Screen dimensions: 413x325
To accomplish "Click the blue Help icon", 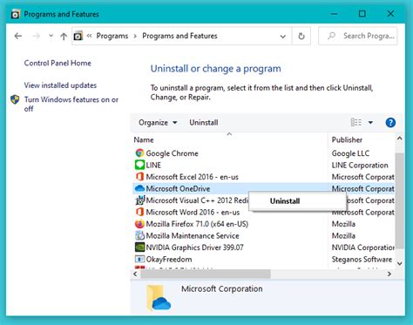I will coord(390,123).
